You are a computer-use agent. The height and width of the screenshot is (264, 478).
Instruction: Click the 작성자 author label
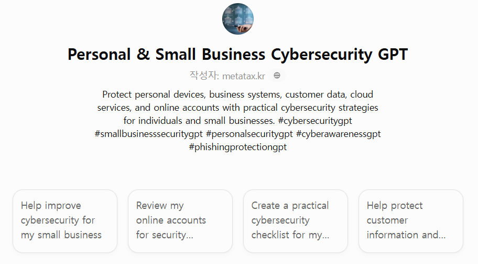(203, 76)
